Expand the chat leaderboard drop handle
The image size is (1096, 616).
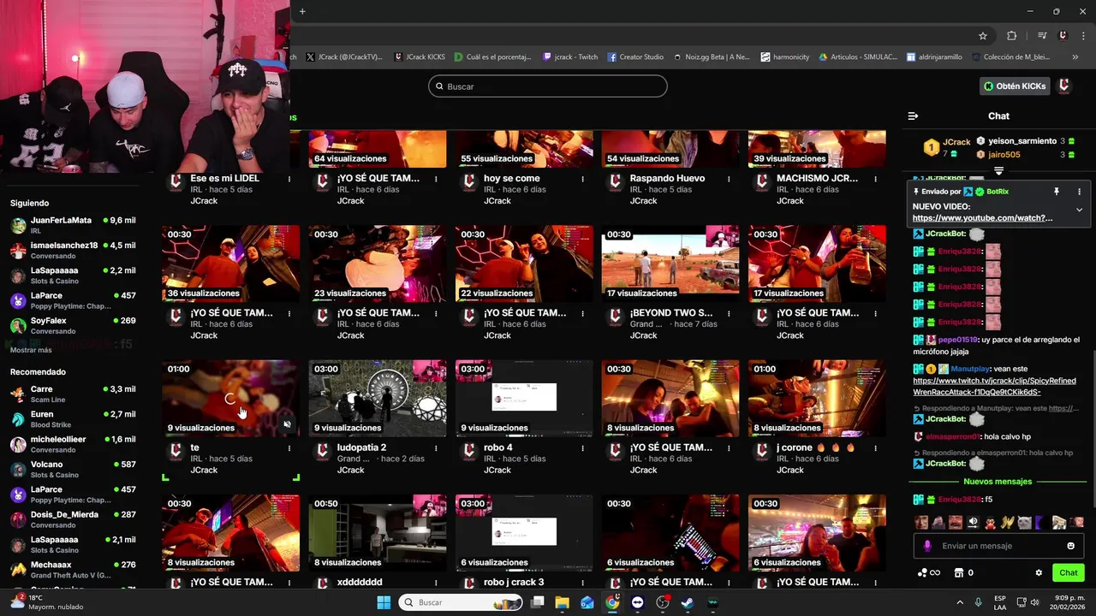point(998,171)
